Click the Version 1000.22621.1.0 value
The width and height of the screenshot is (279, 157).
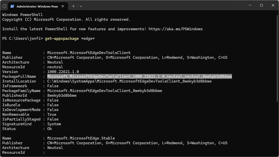pos(63,72)
